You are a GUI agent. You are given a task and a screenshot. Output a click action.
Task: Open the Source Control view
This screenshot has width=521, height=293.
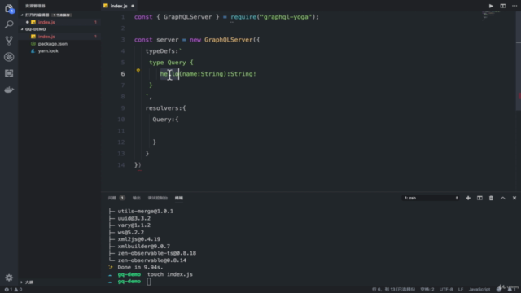coord(9,41)
